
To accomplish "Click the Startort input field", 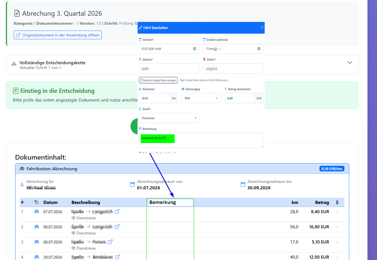I will pyautogui.click(x=169, y=68).
